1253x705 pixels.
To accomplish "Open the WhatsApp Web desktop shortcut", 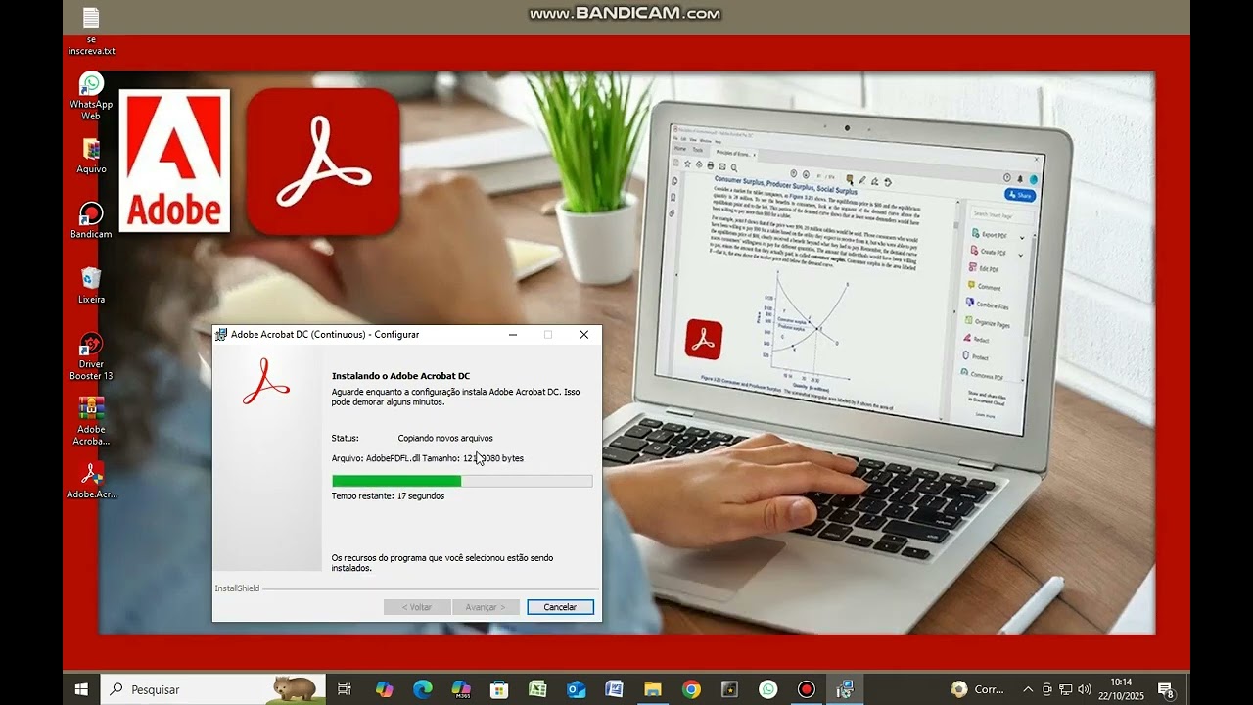I will pyautogui.click(x=91, y=95).
